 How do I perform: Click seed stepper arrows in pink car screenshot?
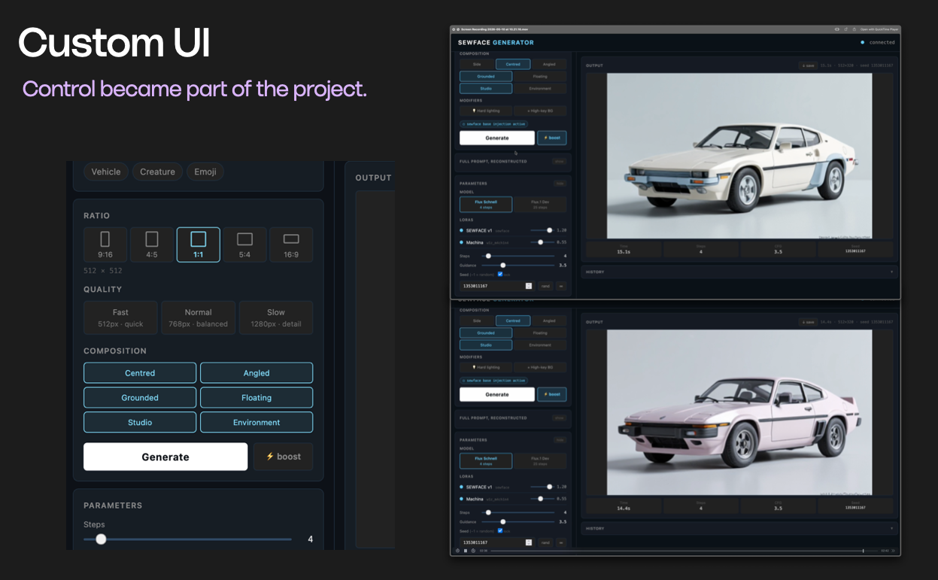tap(529, 542)
